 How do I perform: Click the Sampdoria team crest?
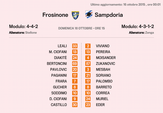point(89,15)
